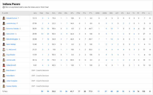View LeVert's 20 field goal attempts
153x95 pixels.
(48, 34)
